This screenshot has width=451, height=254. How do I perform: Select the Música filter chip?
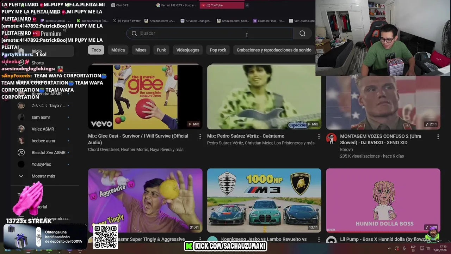click(x=118, y=50)
